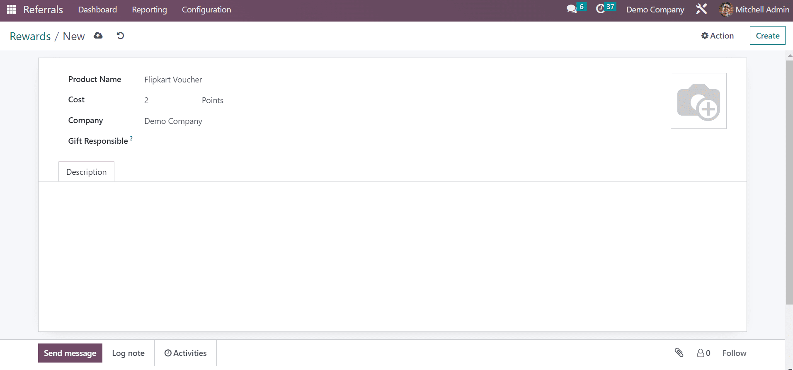The image size is (793, 370).
Task: Click the Send message button
Action: click(x=70, y=353)
